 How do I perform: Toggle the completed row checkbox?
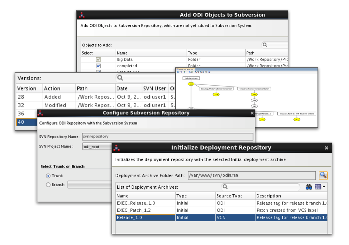(x=98, y=66)
